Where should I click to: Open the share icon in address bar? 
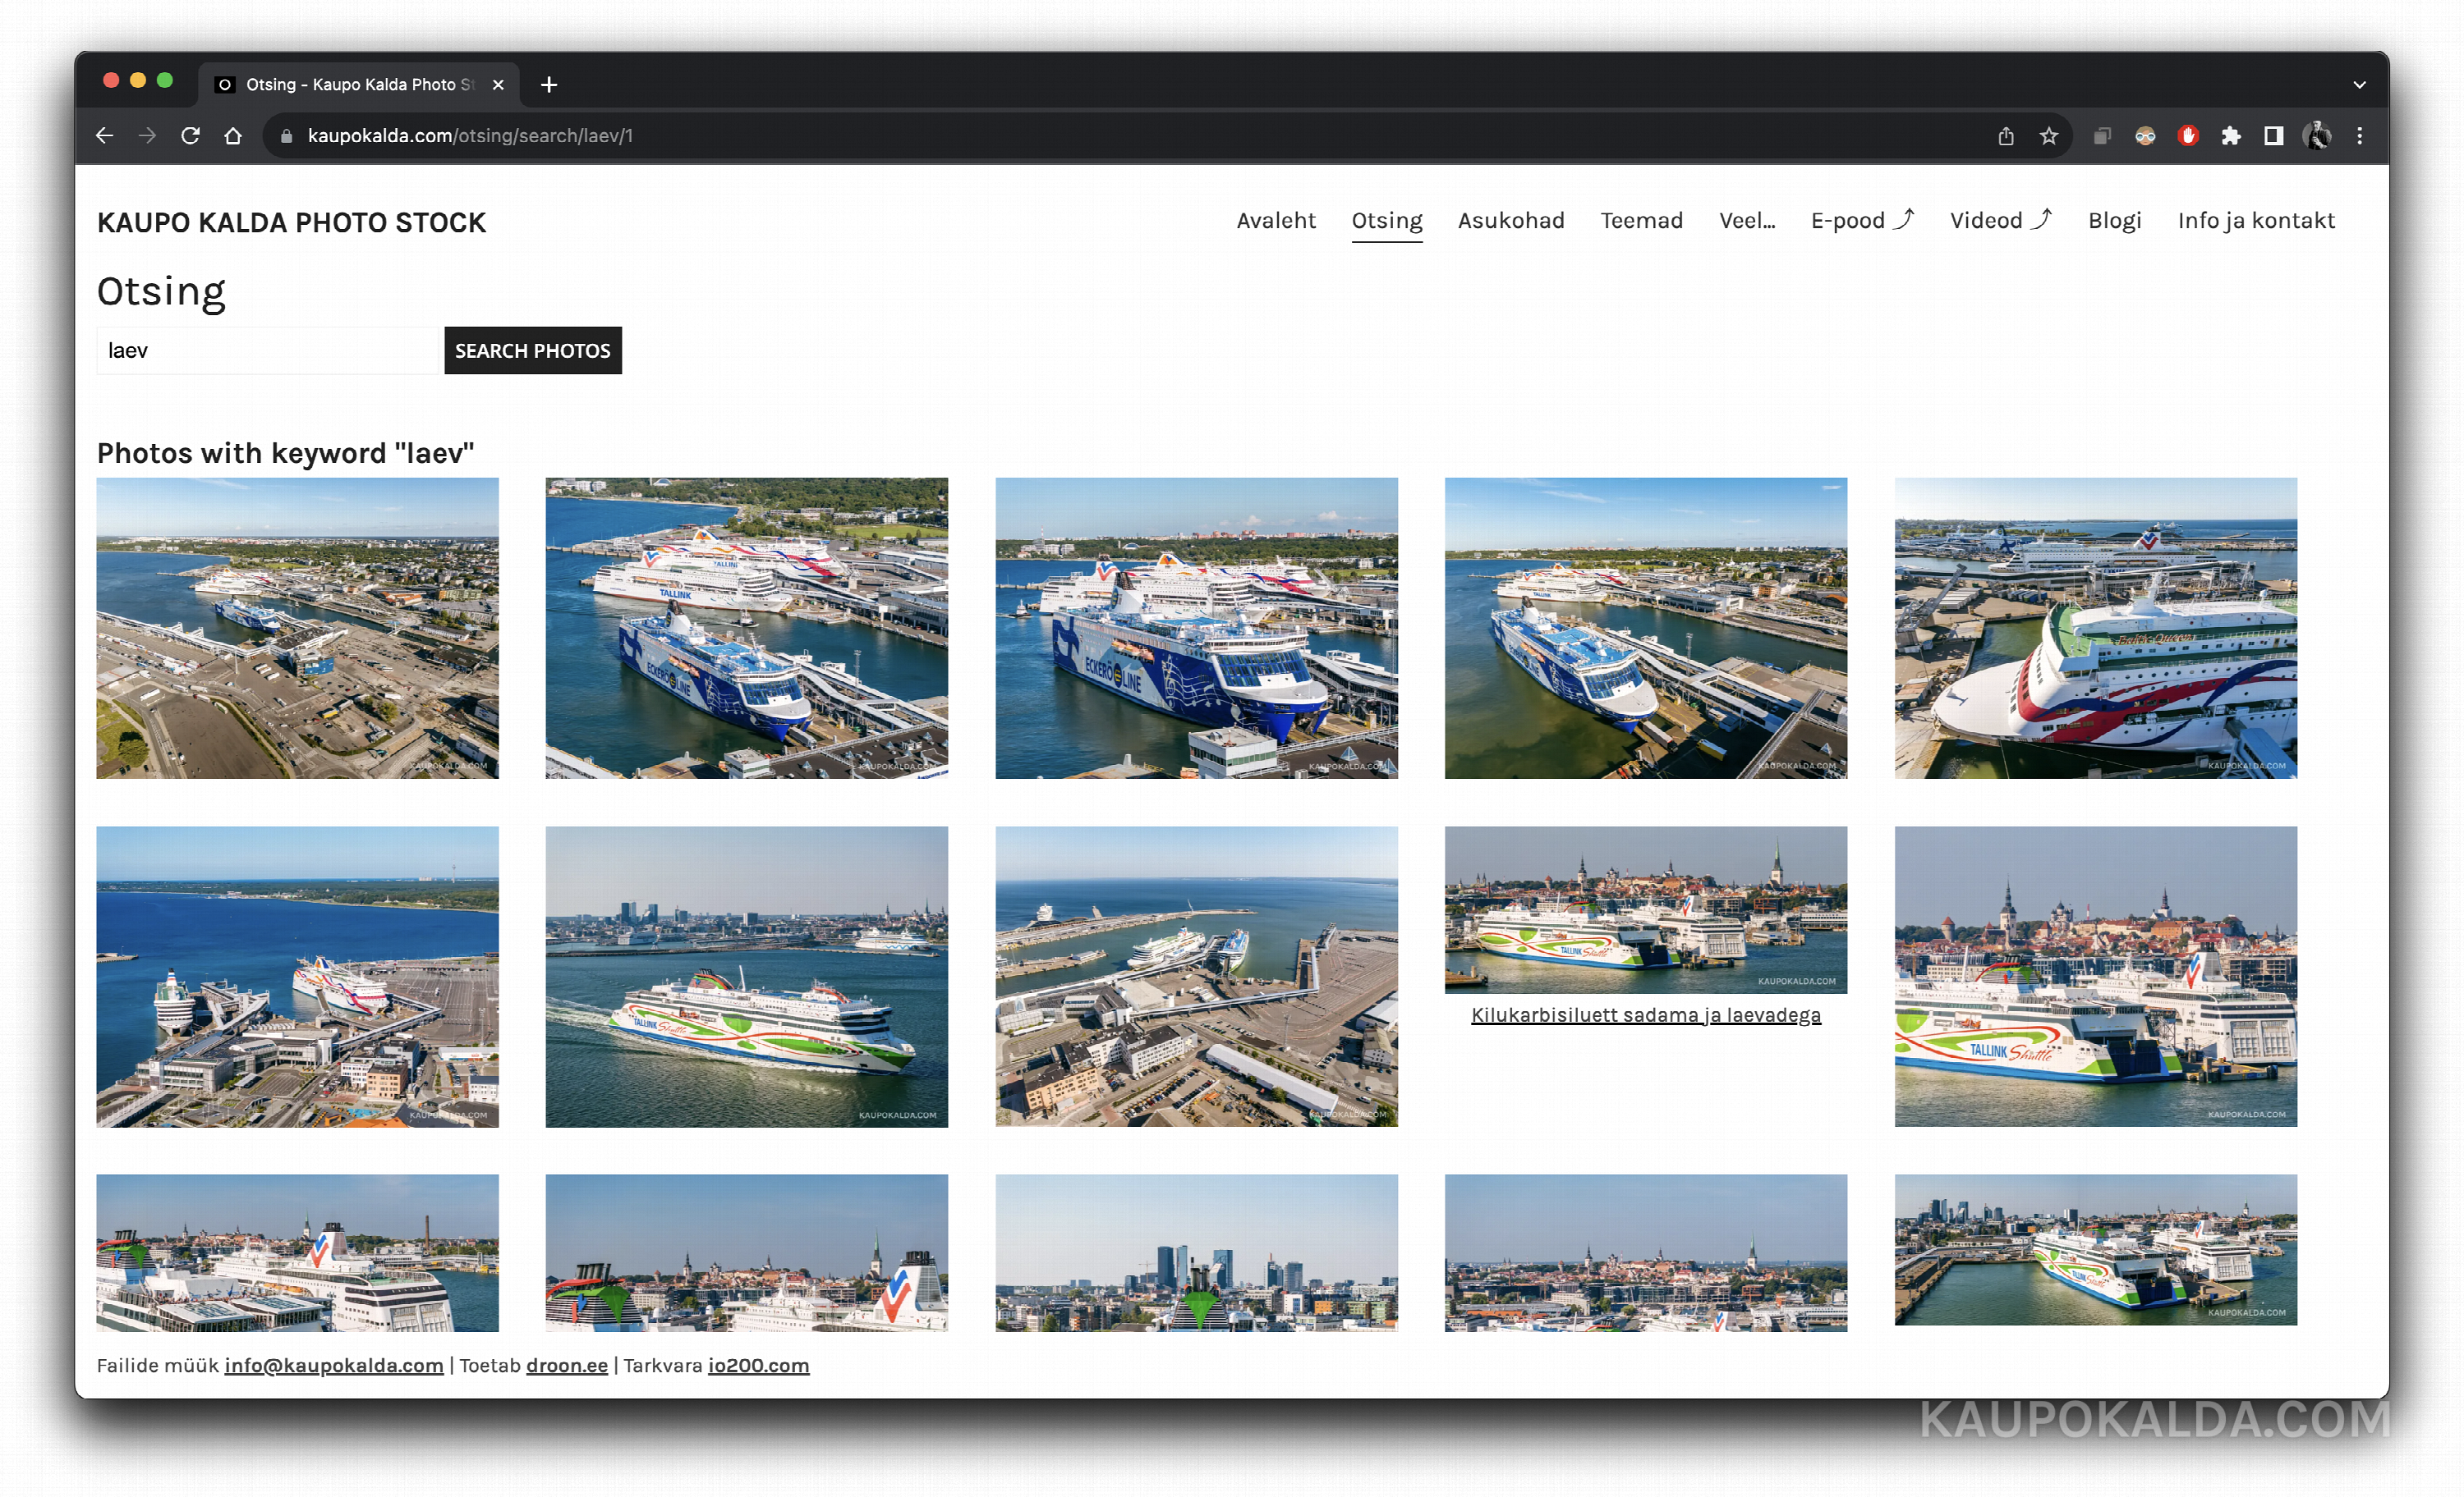2006,136
